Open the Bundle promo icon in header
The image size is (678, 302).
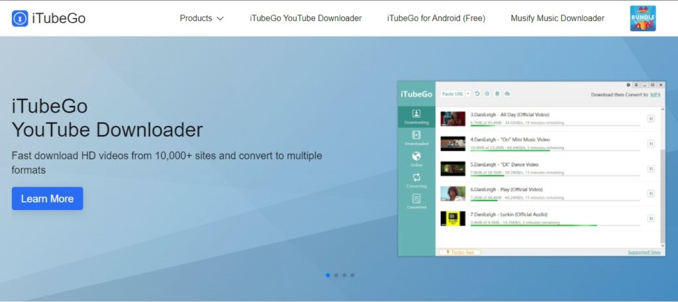tap(642, 19)
